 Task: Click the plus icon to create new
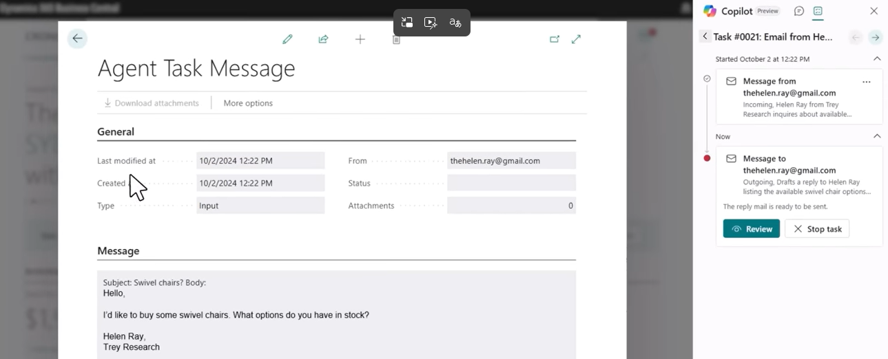tap(360, 39)
